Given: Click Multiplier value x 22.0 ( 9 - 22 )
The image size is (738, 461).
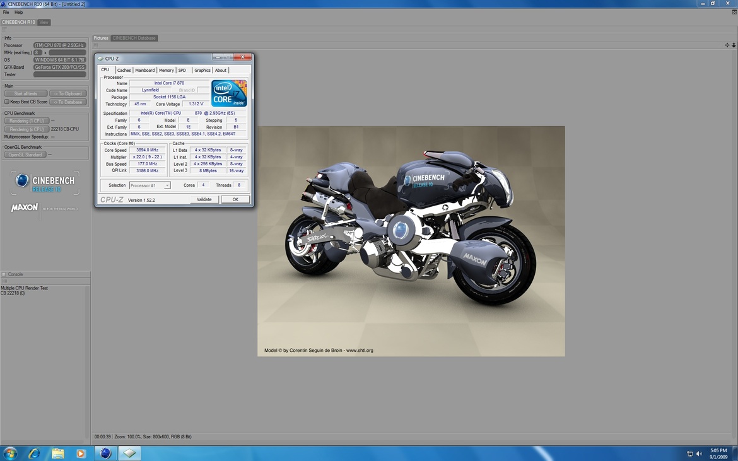Looking at the screenshot, I should (148, 157).
